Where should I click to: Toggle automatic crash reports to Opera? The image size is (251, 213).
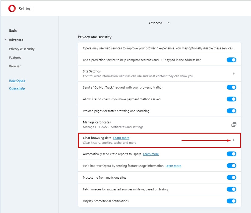point(231,154)
